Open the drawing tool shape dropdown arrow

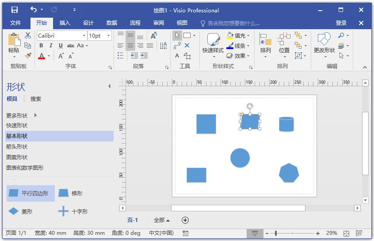194,35
